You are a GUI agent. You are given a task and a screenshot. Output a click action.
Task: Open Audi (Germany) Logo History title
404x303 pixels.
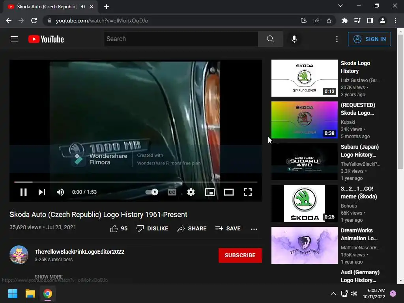coord(360,276)
